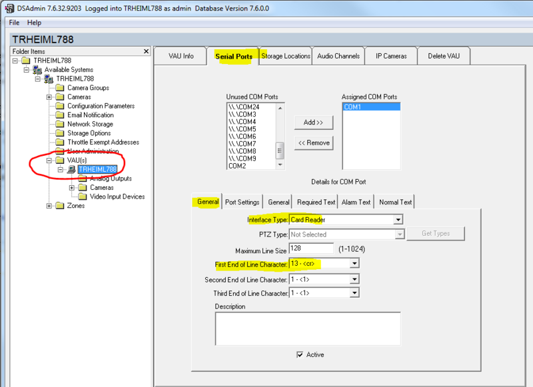
Task: Switch to the Port Settings tab
Action: (x=242, y=201)
